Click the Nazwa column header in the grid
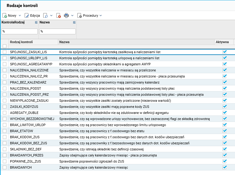This screenshot has width=235, height=175. pyautogui.click(x=64, y=42)
